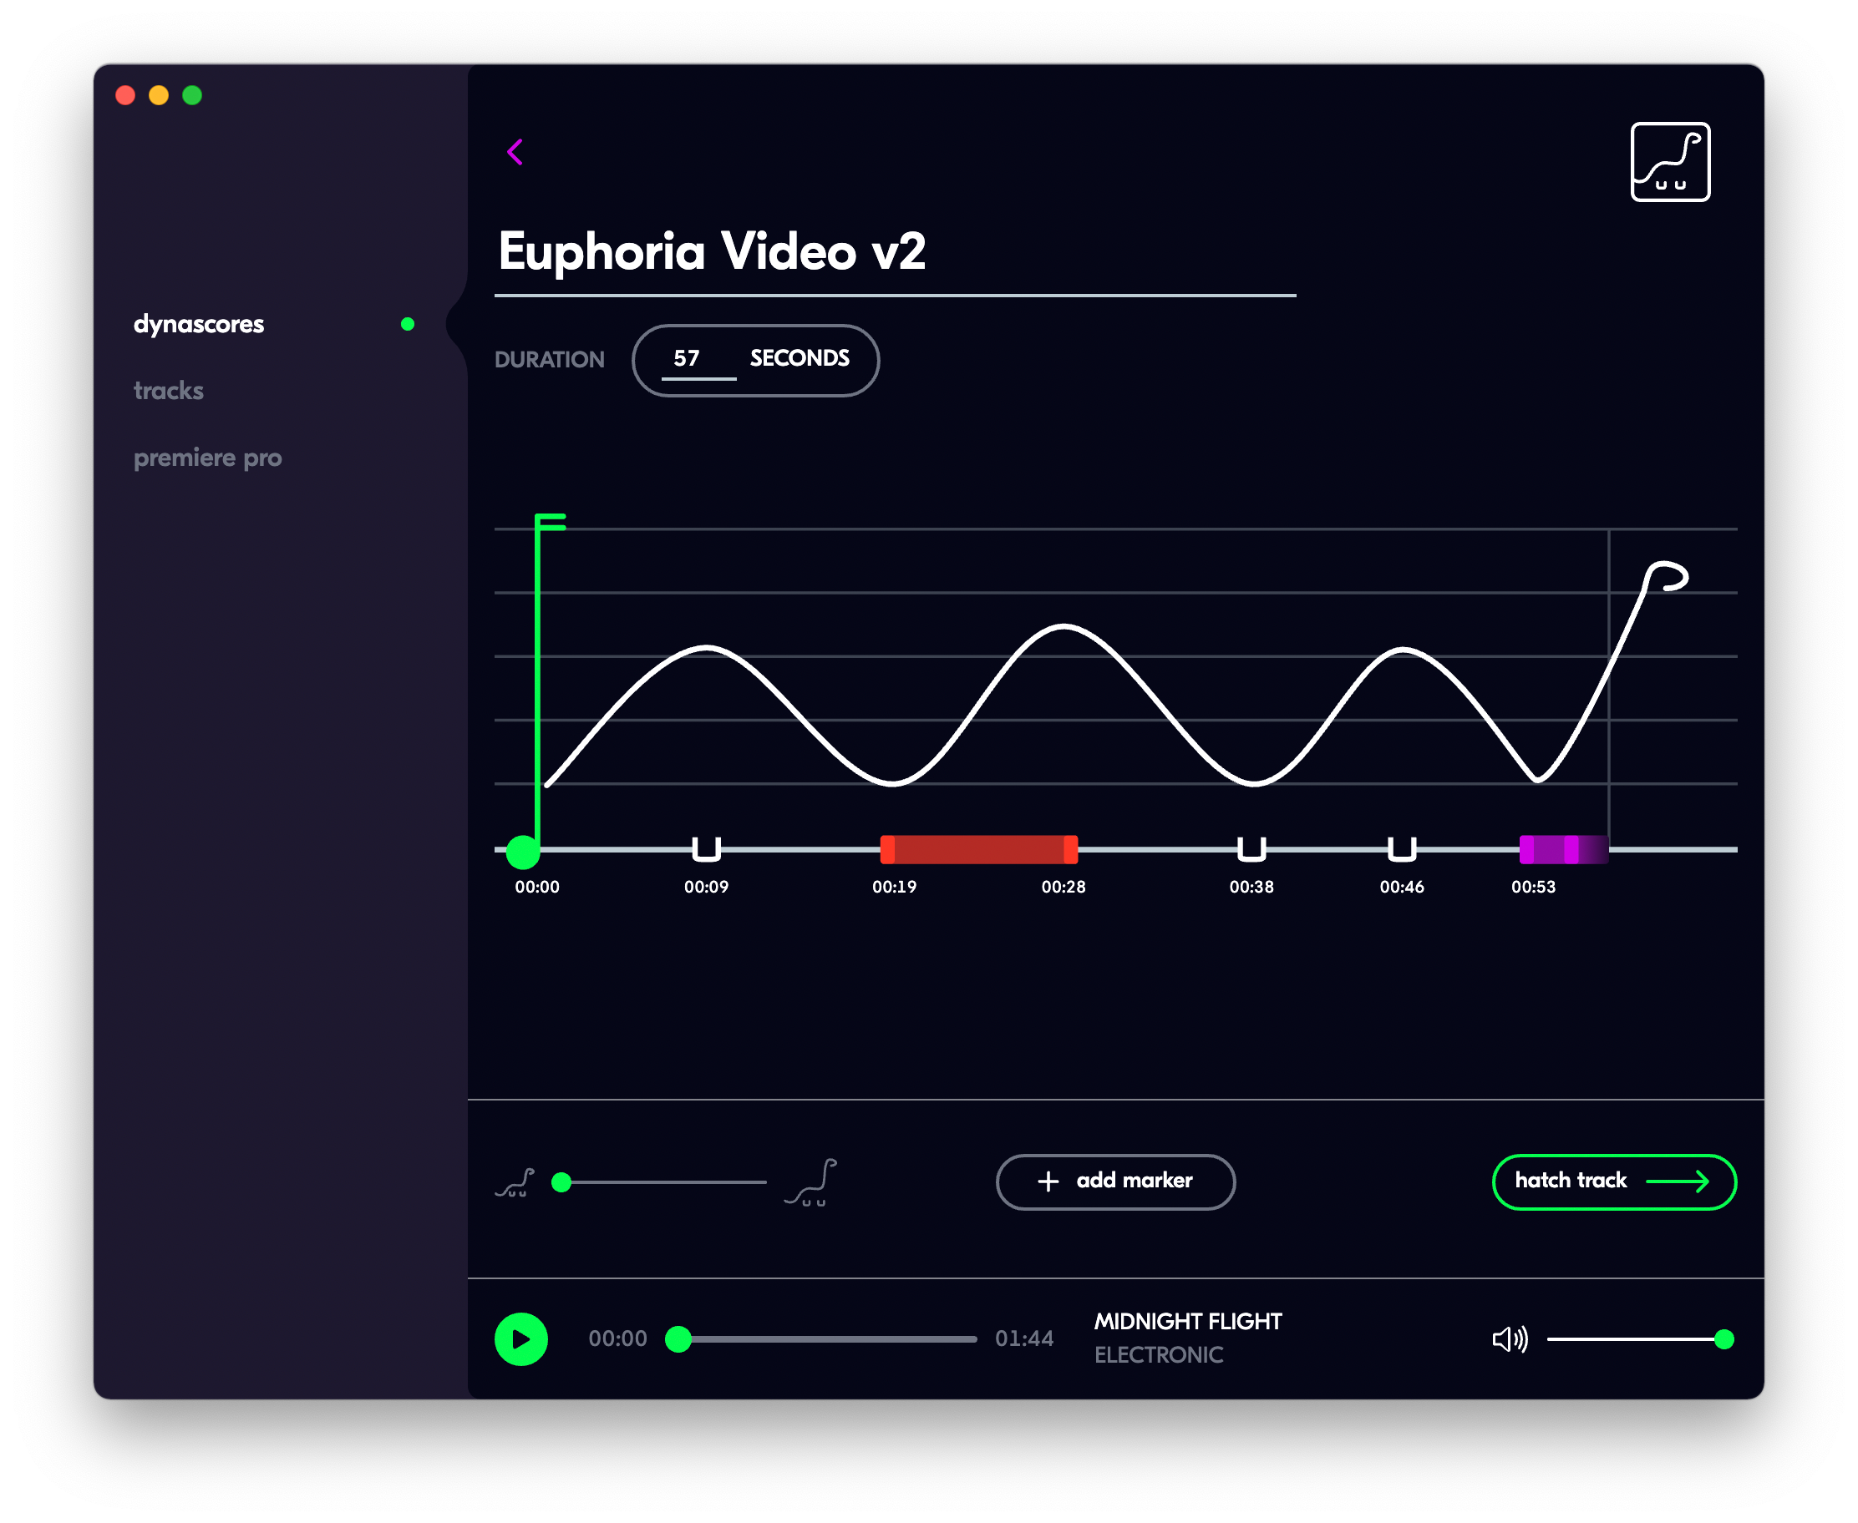This screenshot has width=1858, height=1523.
Task: Click the small dinosaur icon by intensity slider
Action: (x=515, y=1182)
